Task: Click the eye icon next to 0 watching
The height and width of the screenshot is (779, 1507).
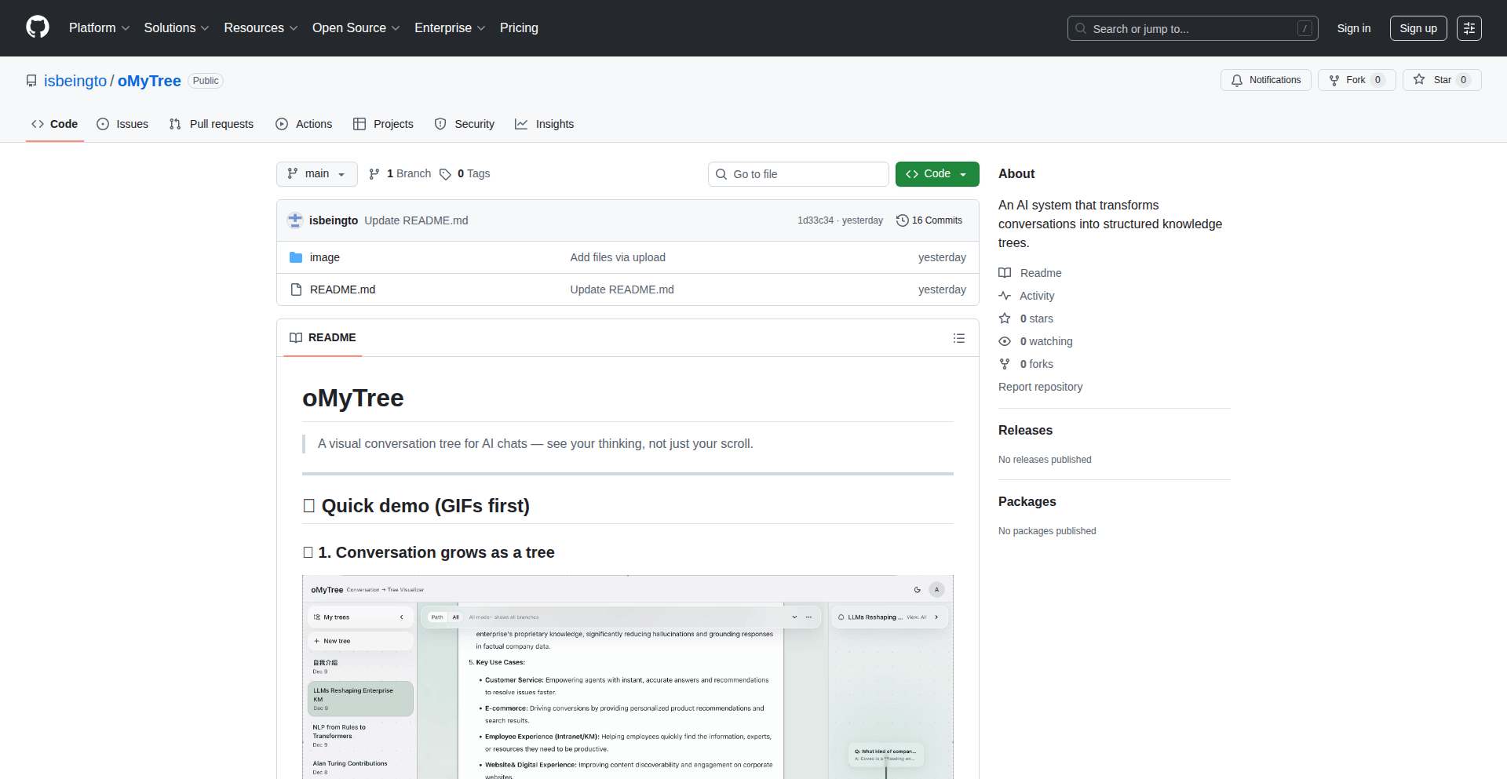Action: (1005, 341)
